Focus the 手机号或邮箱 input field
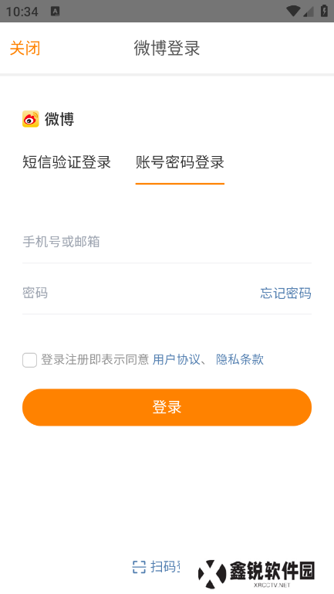Viewport: 334px width, 594px height. pyautogui.click(x=167, y=242)
